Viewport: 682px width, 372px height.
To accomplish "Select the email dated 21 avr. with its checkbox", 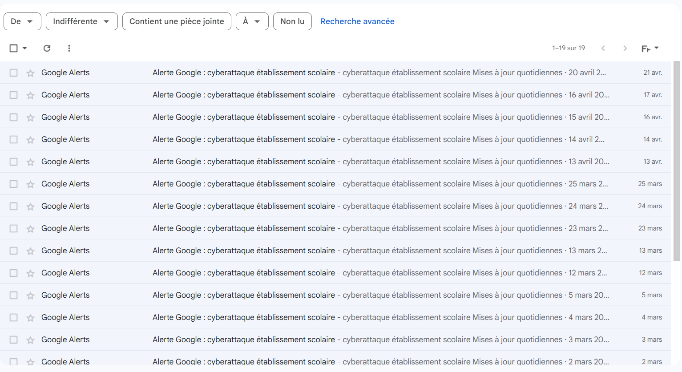I will (x=14, y=73).
